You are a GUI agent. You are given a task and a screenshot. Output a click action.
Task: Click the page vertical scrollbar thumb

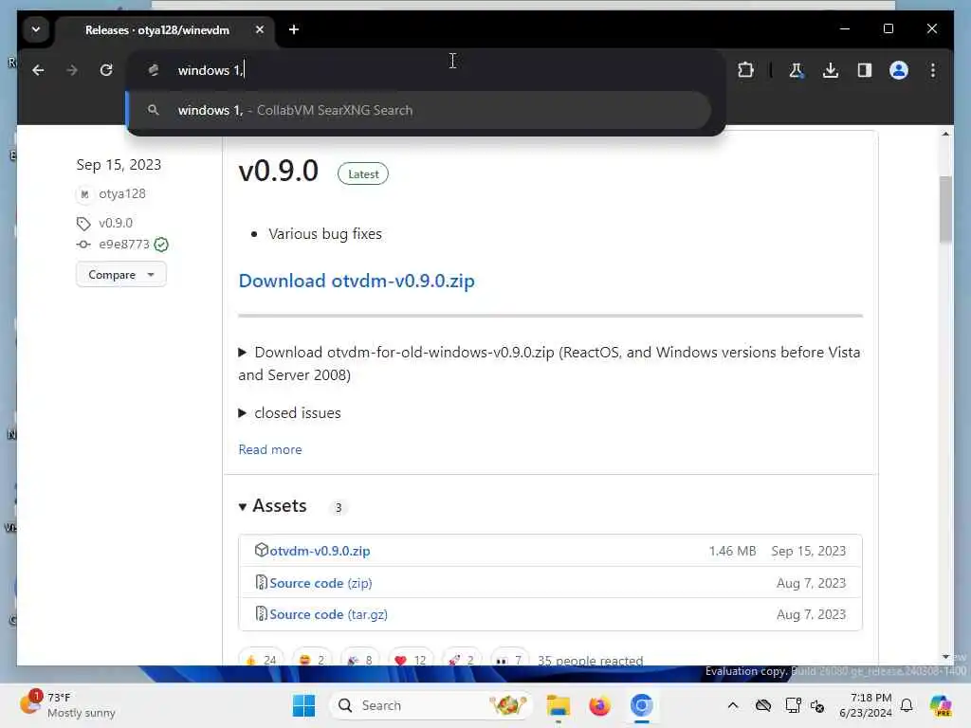pos(945,209)
